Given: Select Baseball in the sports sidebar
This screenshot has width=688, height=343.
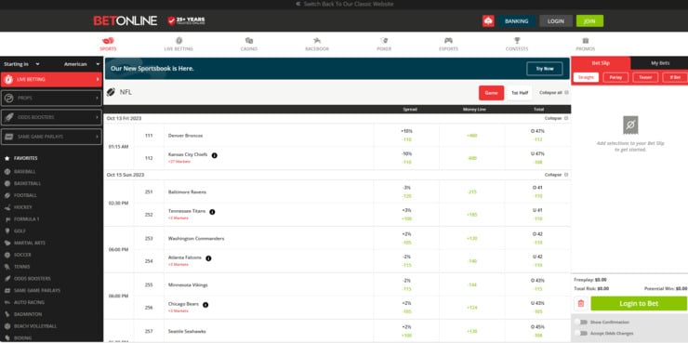Looking at the screenshot, I should click(25, 171).
